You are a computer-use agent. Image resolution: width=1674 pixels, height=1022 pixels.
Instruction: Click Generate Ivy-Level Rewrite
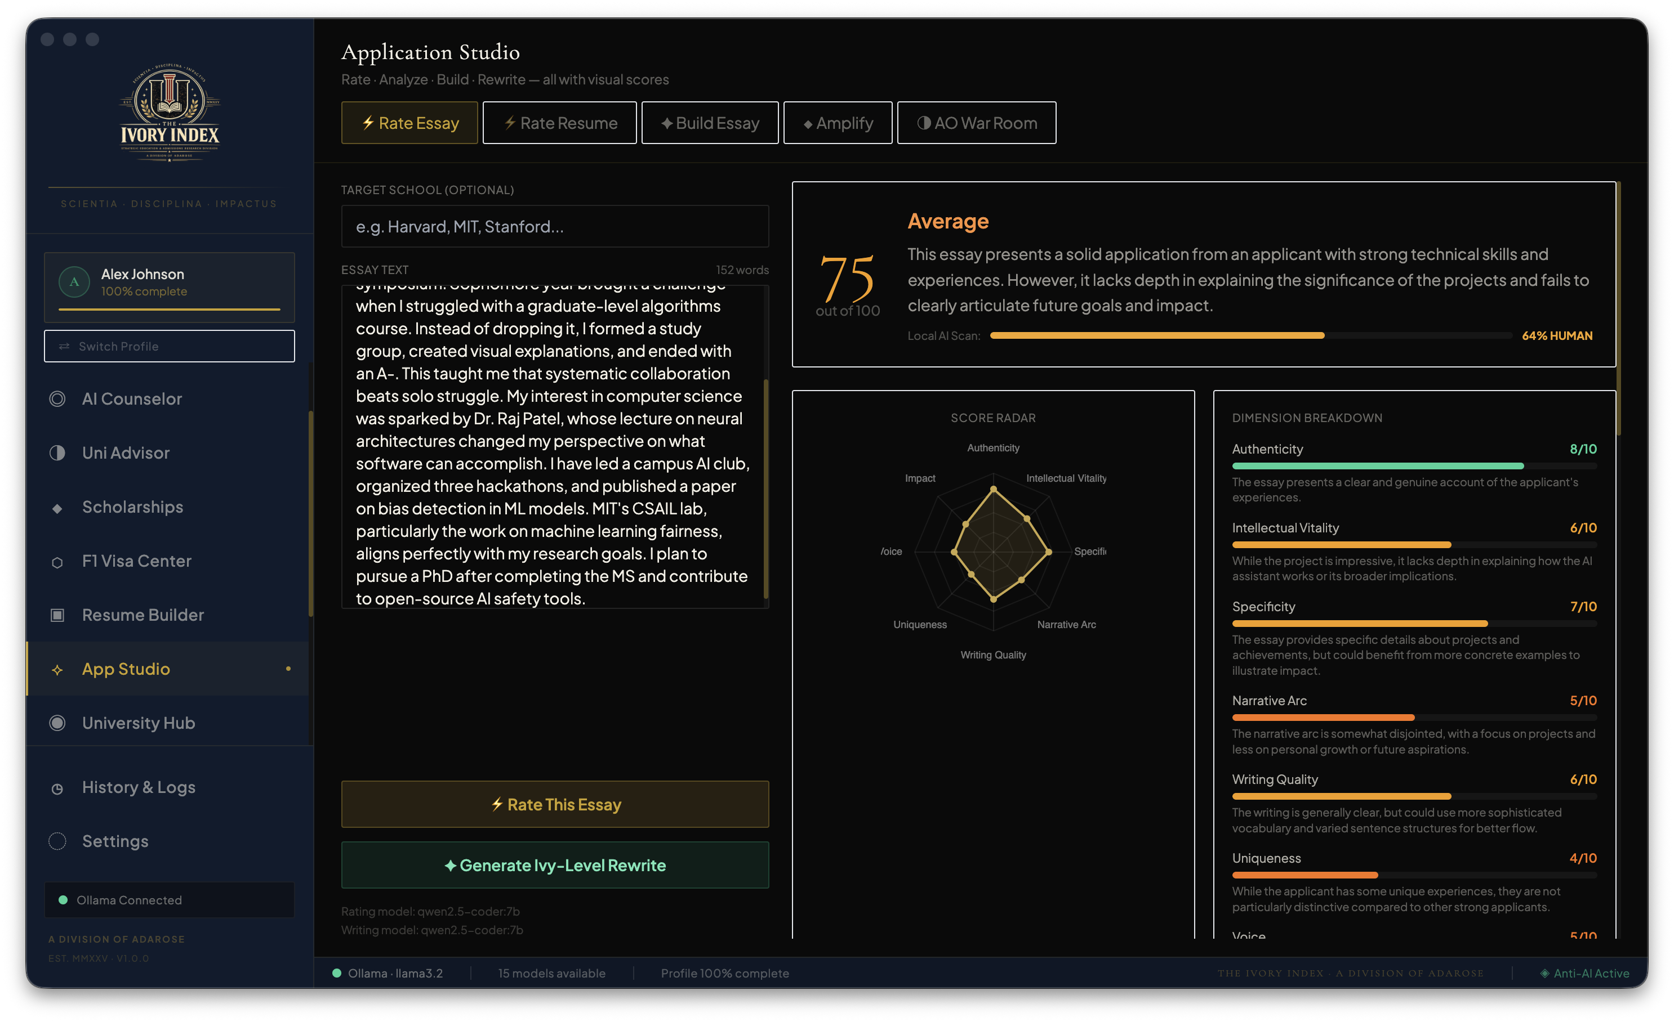(x=555, y=865)
